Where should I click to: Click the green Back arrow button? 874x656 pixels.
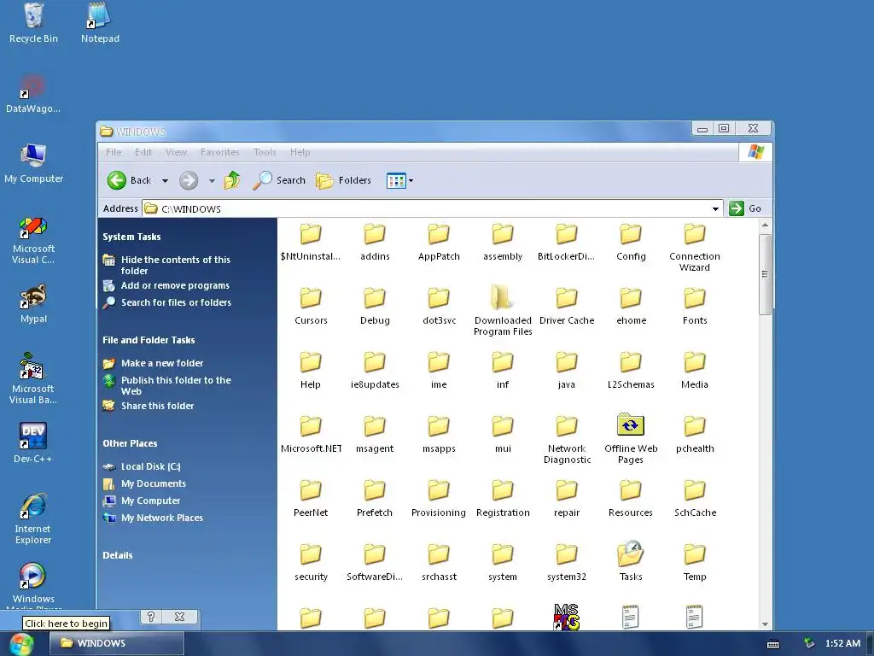click(117, 180)
